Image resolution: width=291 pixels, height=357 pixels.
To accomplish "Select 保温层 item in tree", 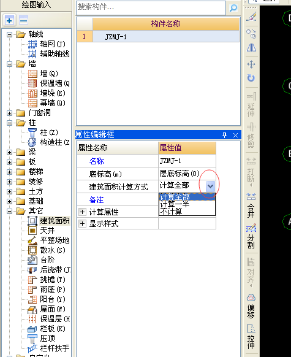I will tap(49, 319).
